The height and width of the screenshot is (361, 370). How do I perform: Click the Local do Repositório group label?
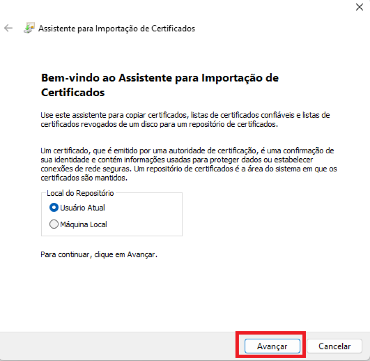[x=80, y=193]
